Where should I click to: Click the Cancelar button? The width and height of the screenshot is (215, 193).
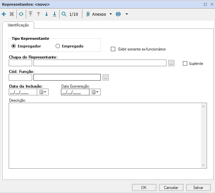pos(171,188)
